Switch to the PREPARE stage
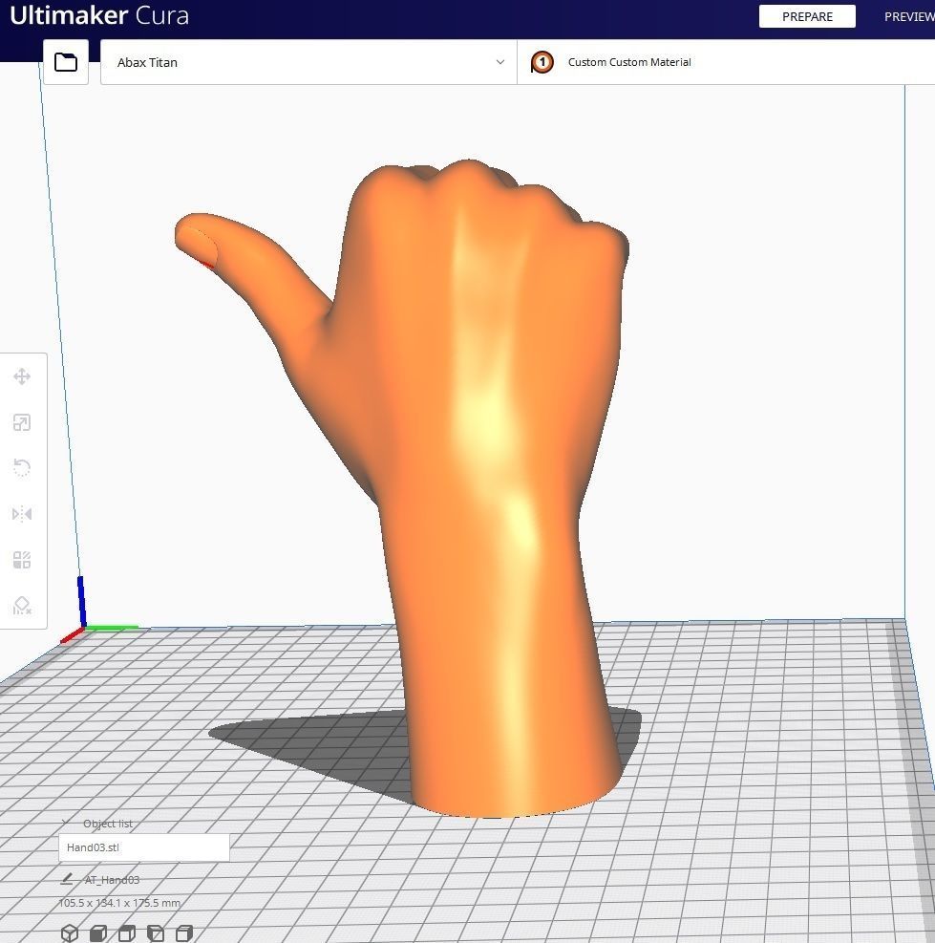935x943 pixels. tap(807, 16)
